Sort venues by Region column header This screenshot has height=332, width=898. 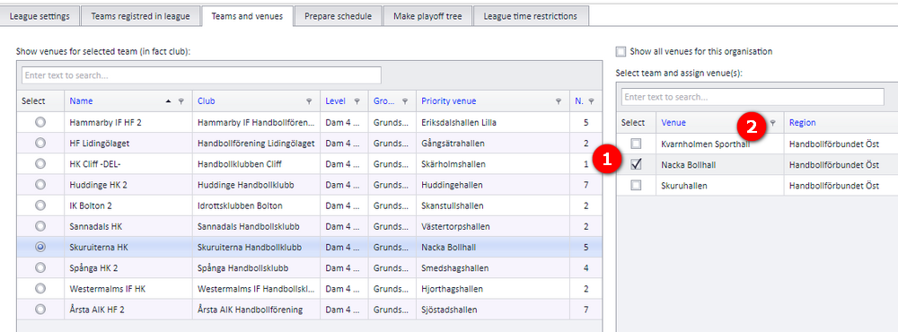(802, 123)
